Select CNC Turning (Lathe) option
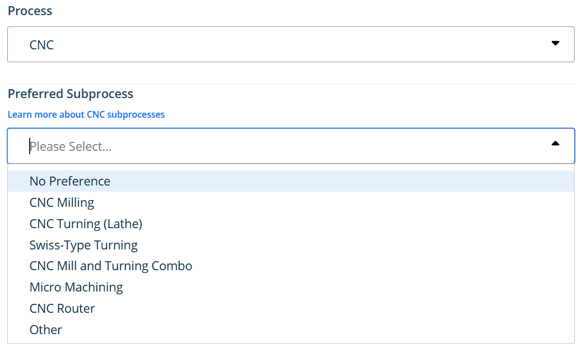 86,223
